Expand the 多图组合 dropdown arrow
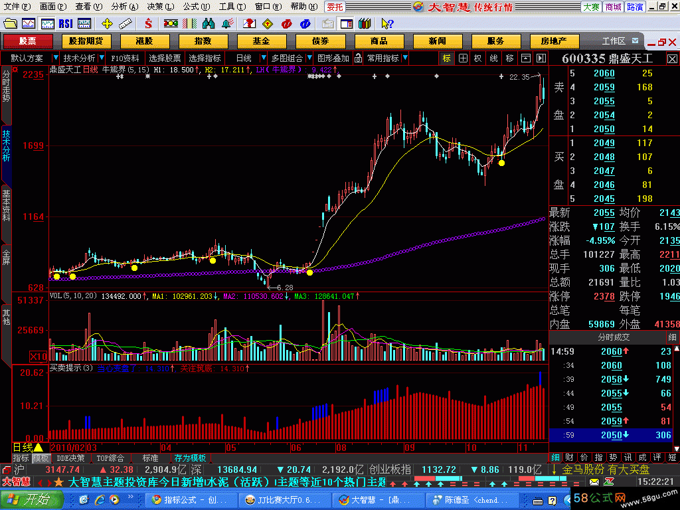Image resolution: width=680 pixels, height=510 pixels. tap(309, 58)
